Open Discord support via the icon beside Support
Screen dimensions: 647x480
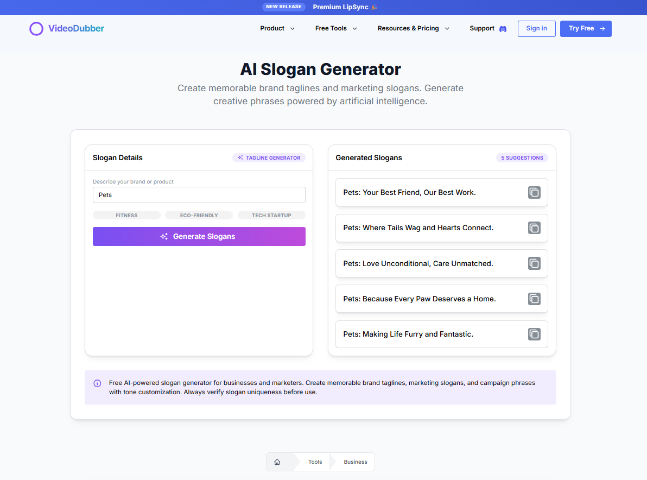click(x=503, y=29)
